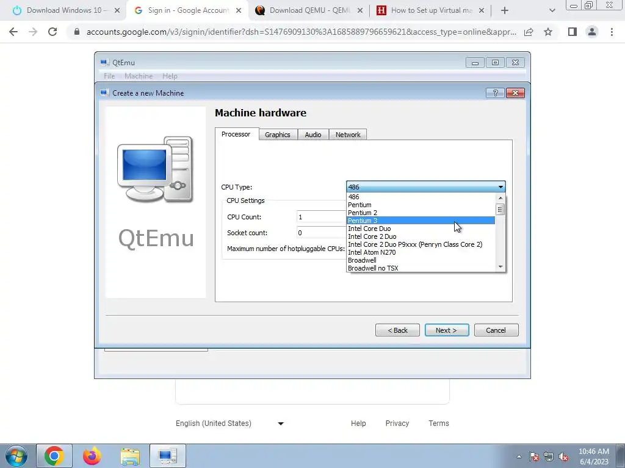Image resolution: width=625 pixels, height=468 pixels.
Task: Switch to the Graphics tab
Action: (278, 135)
